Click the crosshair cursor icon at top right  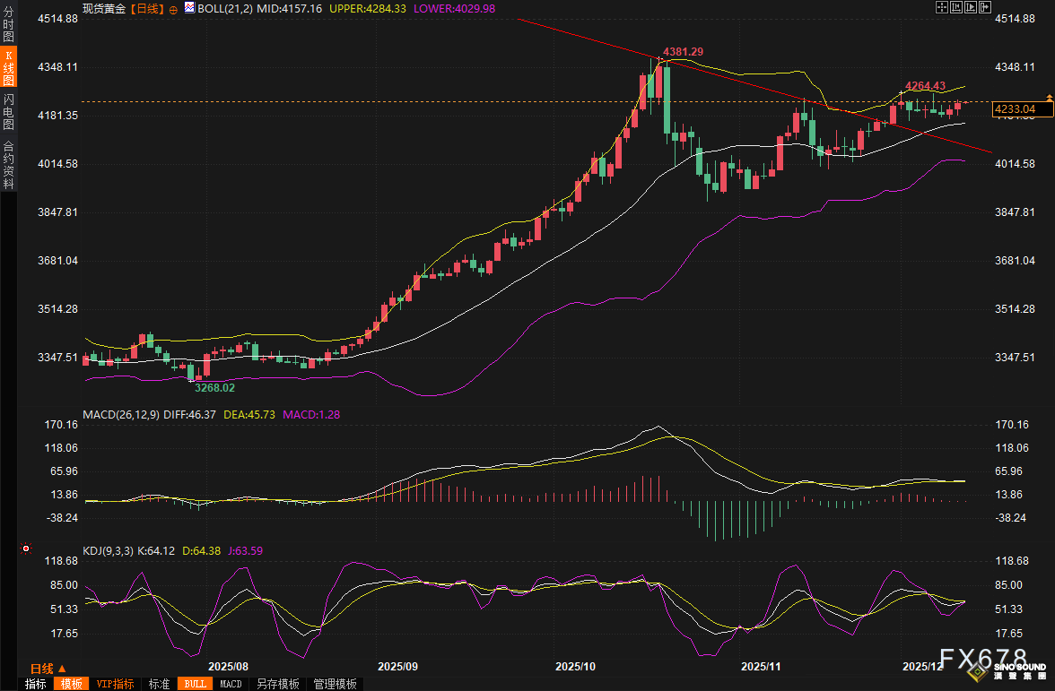click(942, 8)
